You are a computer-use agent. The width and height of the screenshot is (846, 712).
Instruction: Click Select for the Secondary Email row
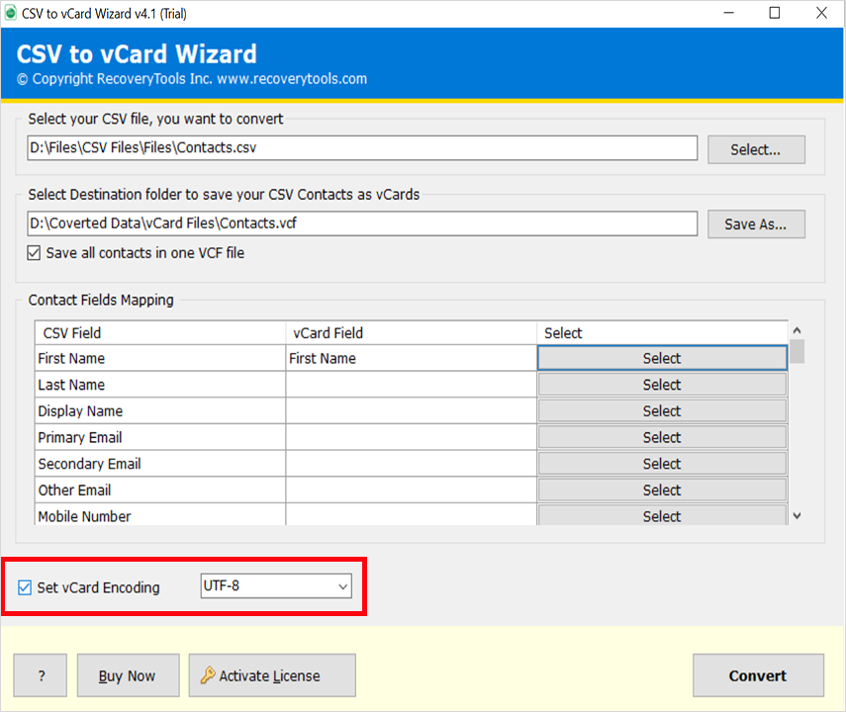tap(662, 464)
